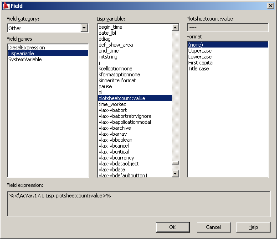
Task: Select DieselExpression in Field names
Action: 48,48
